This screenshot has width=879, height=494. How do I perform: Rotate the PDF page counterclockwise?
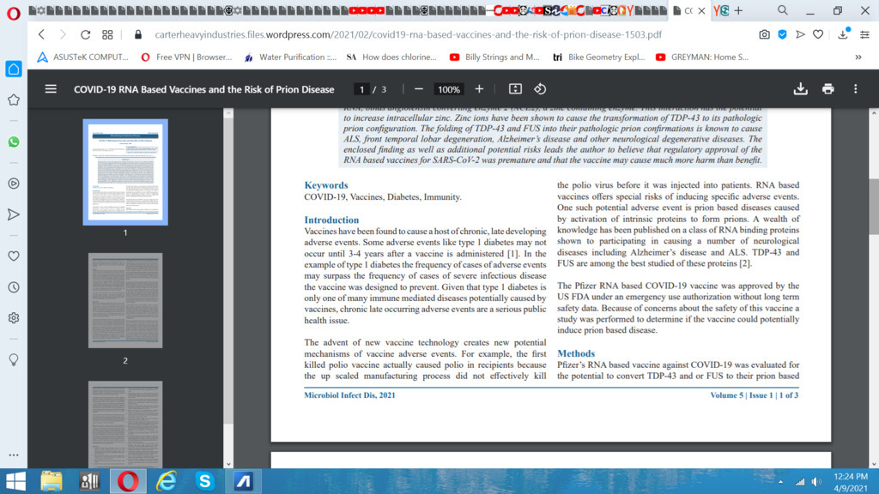click(x=540, y=89)
